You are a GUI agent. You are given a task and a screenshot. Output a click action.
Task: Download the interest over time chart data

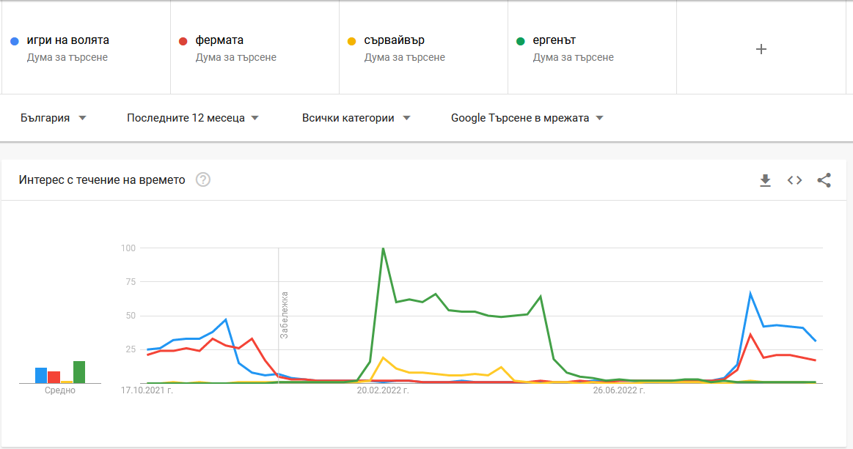tap(765, 180)
